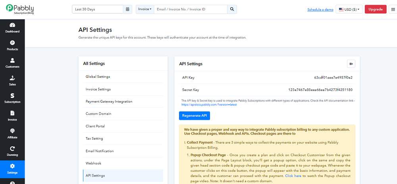
Task: Select Payment Gateway Integration setting
Action: point(123,102)
